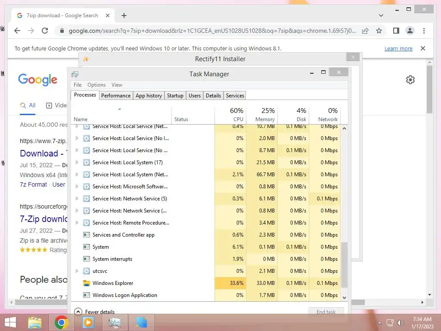This screenshot has width=441, height=331.
Task: Expand Service Host: Local System (Net... row
Action: 77,175
